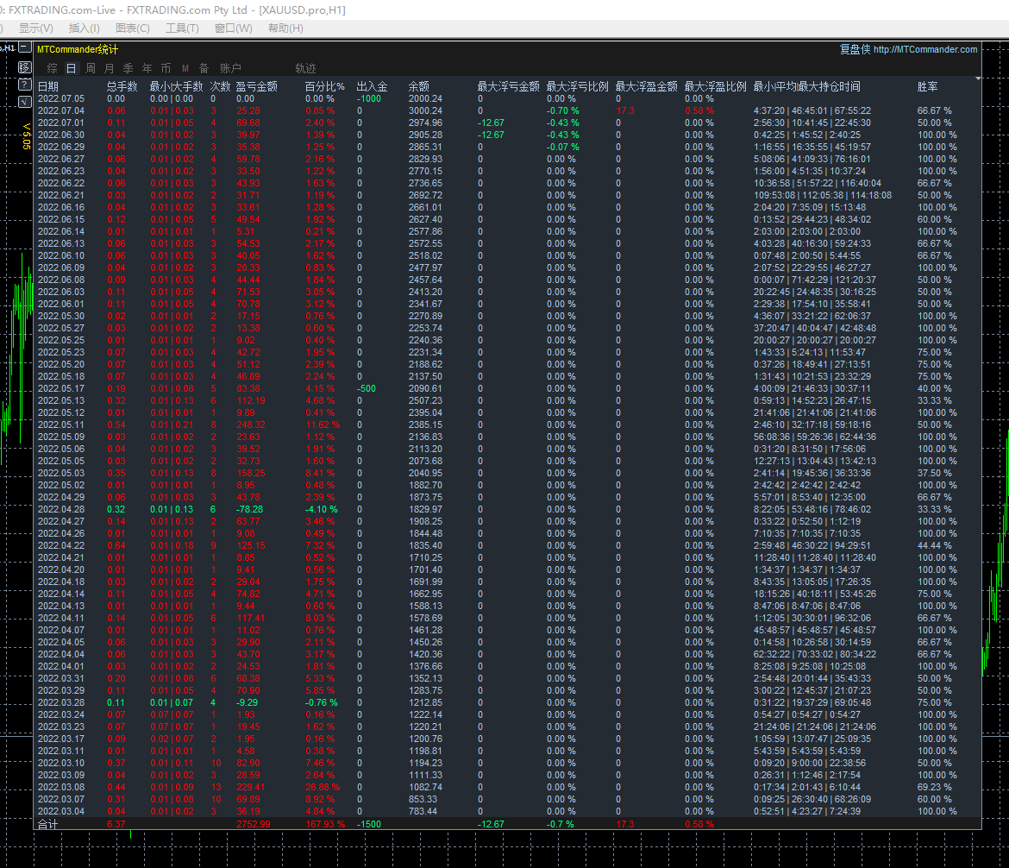Click the 167.93 % total percentage

point(325,824)
